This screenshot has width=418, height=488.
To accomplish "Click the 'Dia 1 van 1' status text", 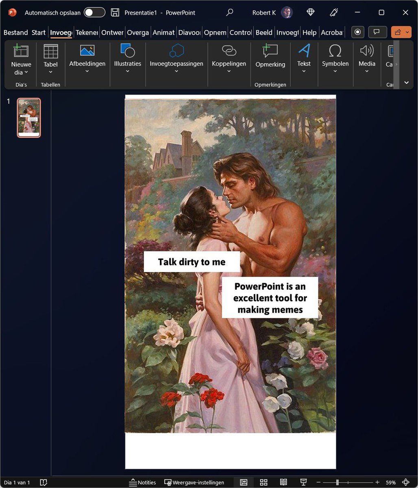I will (x=17, y=482).
